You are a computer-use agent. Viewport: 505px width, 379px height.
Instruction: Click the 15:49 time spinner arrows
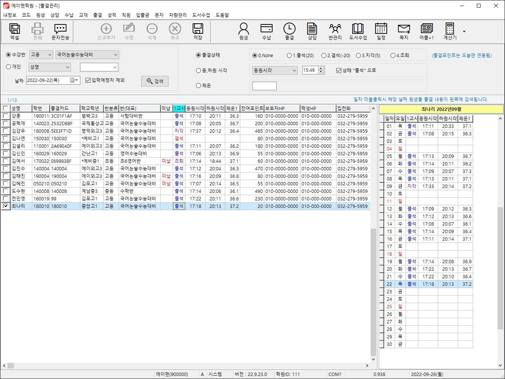click(x=321, y=70)
